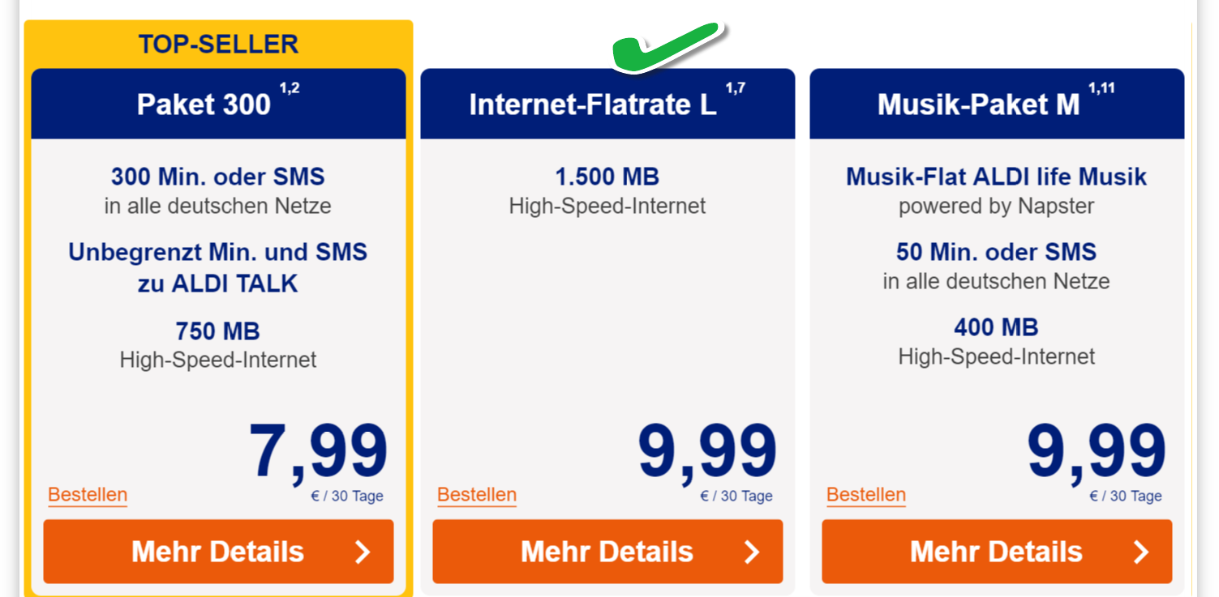
Task: Select the Paket 300 header
Action: tap(218, 104)
